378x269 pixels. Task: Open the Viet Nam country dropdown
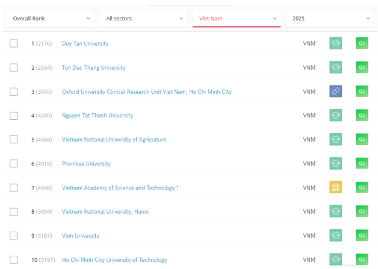tap(237, 19)
